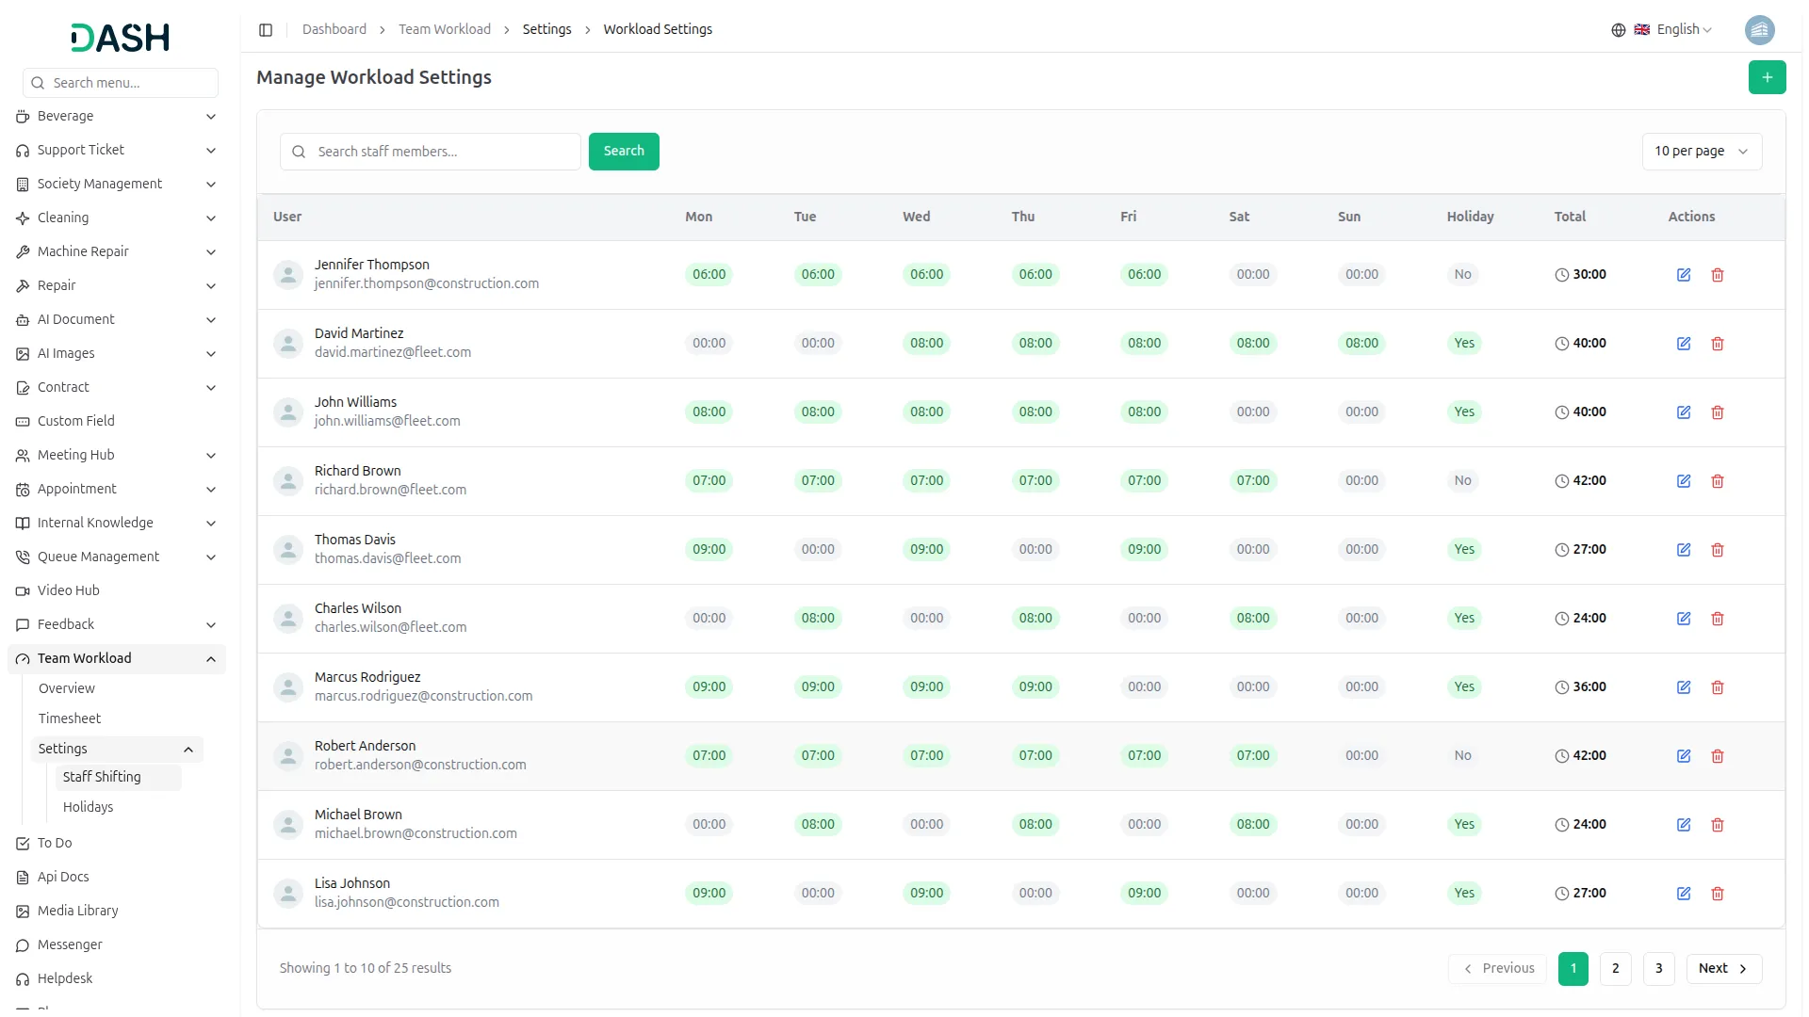Screen dimensions: 1809x1017
Task: Click the green add plus button
Action: click(x=1767, y=77)
